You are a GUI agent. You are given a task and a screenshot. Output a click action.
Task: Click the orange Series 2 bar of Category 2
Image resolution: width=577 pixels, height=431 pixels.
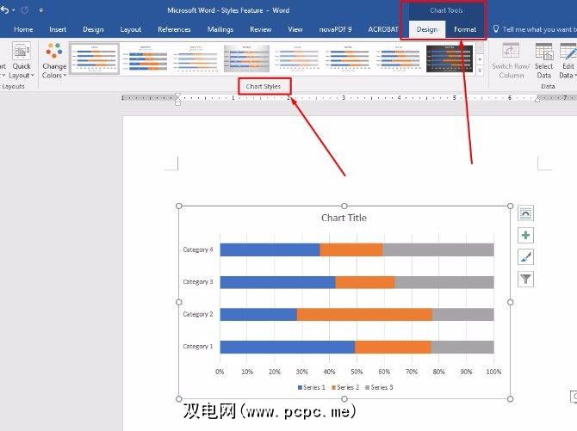364,315
